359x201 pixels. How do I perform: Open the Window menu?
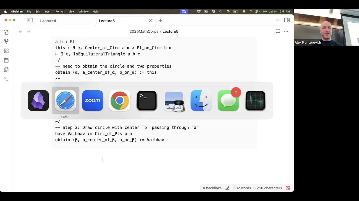coord(84,11)
